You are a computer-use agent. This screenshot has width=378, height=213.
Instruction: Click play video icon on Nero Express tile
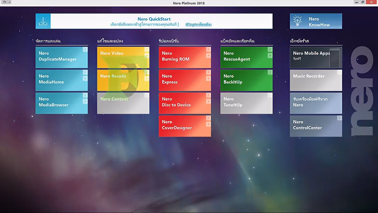coord(208,78)
